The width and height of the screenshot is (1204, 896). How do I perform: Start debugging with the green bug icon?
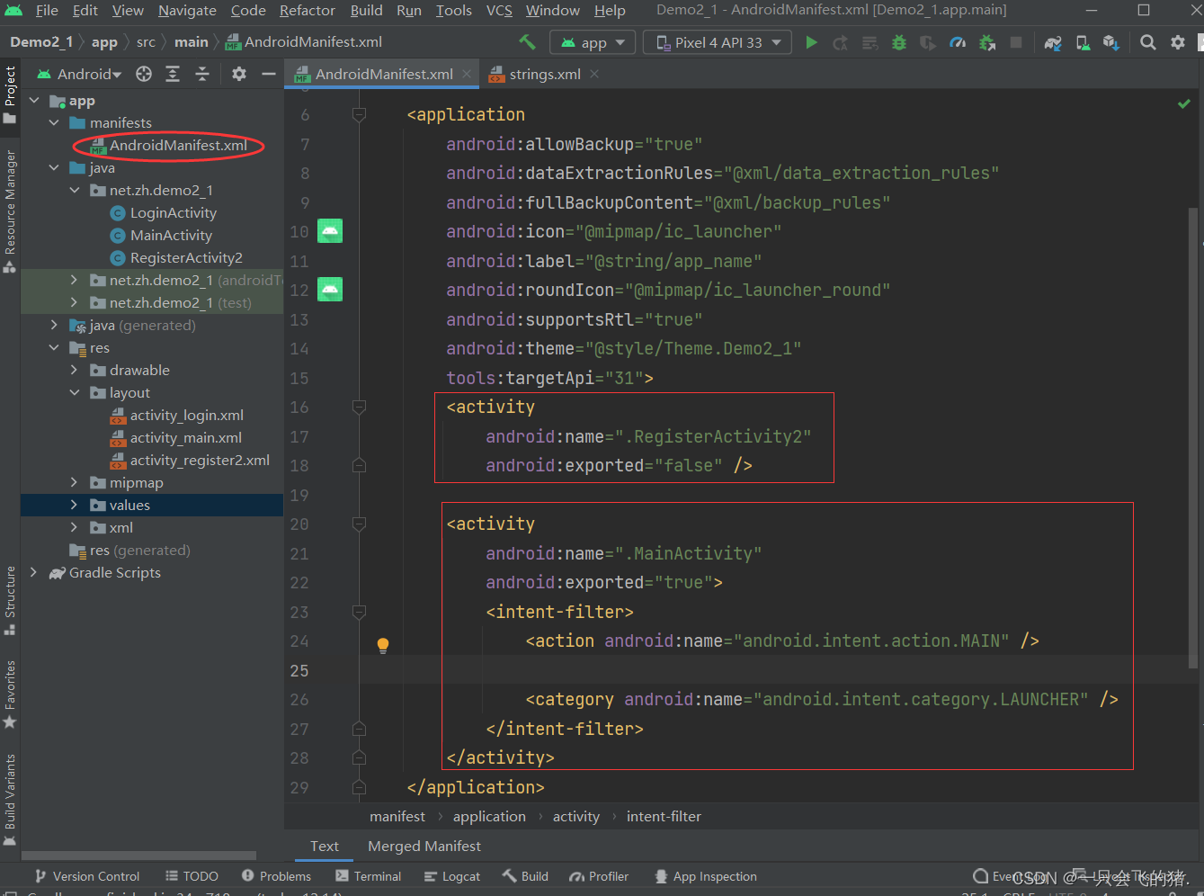898,42
